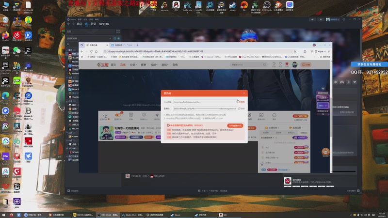Viewport: 388px width, 218px height.
Task: Click the streamer avatar thumbnail
Action: point(106,133)
